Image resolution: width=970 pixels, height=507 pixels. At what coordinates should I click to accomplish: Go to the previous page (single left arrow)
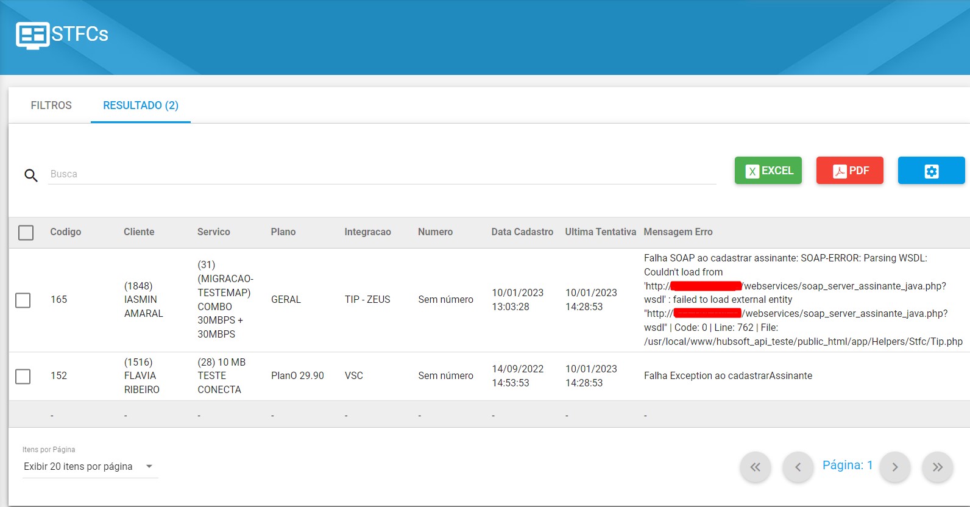pos(798,467)
